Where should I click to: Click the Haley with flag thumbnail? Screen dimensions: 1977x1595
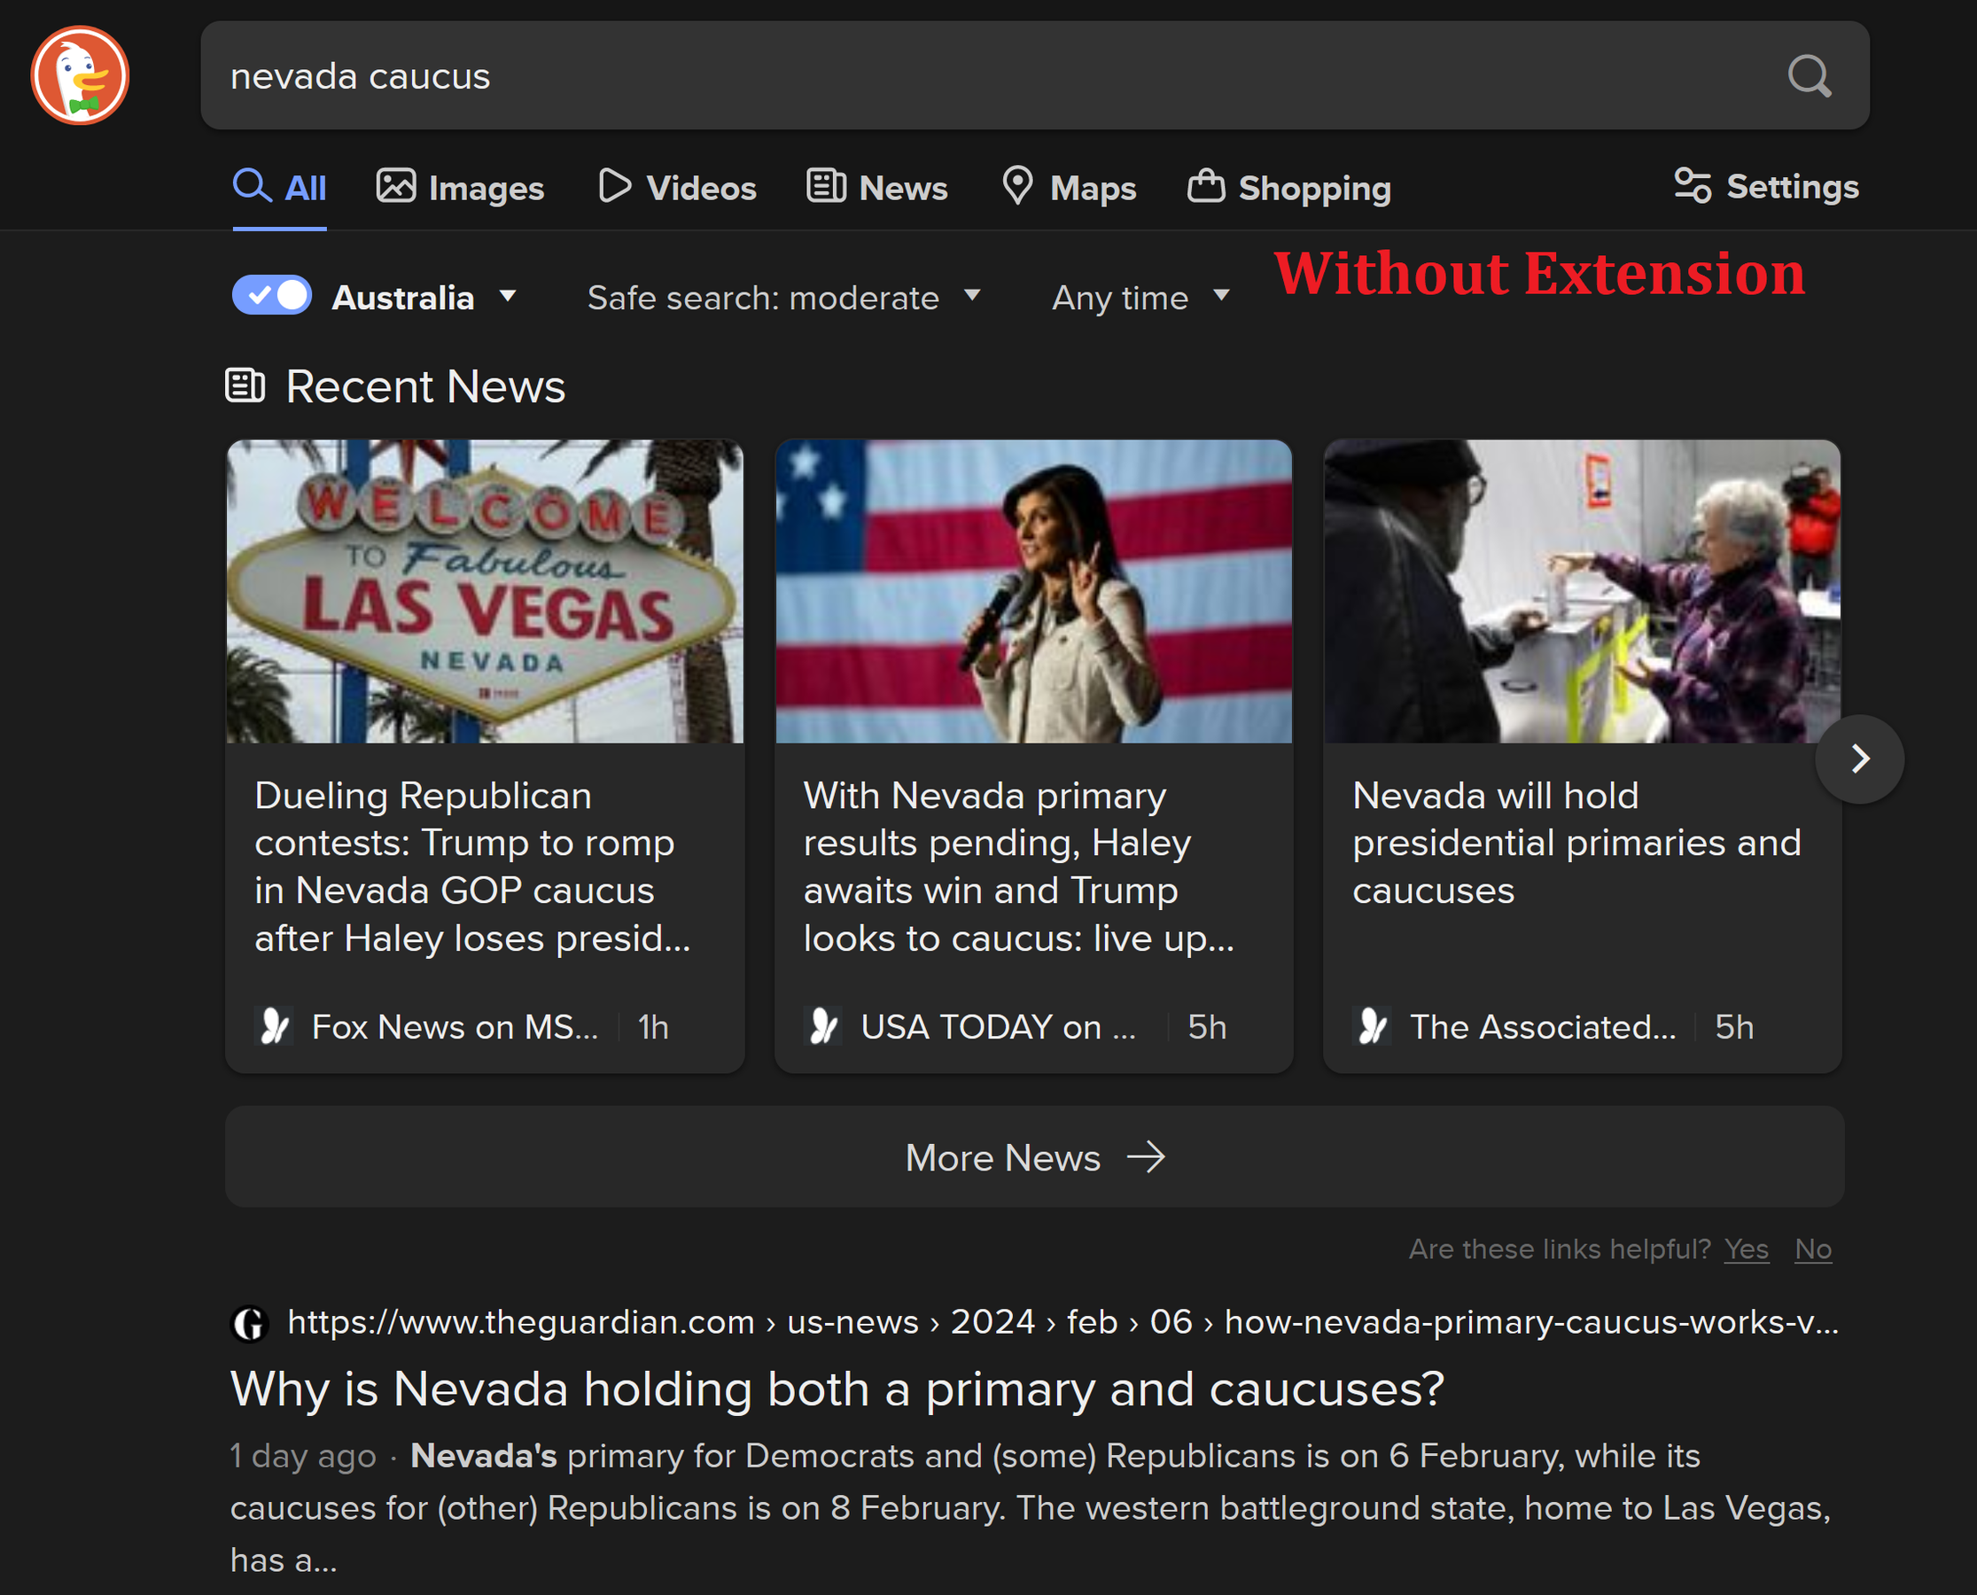(1033, 591)
